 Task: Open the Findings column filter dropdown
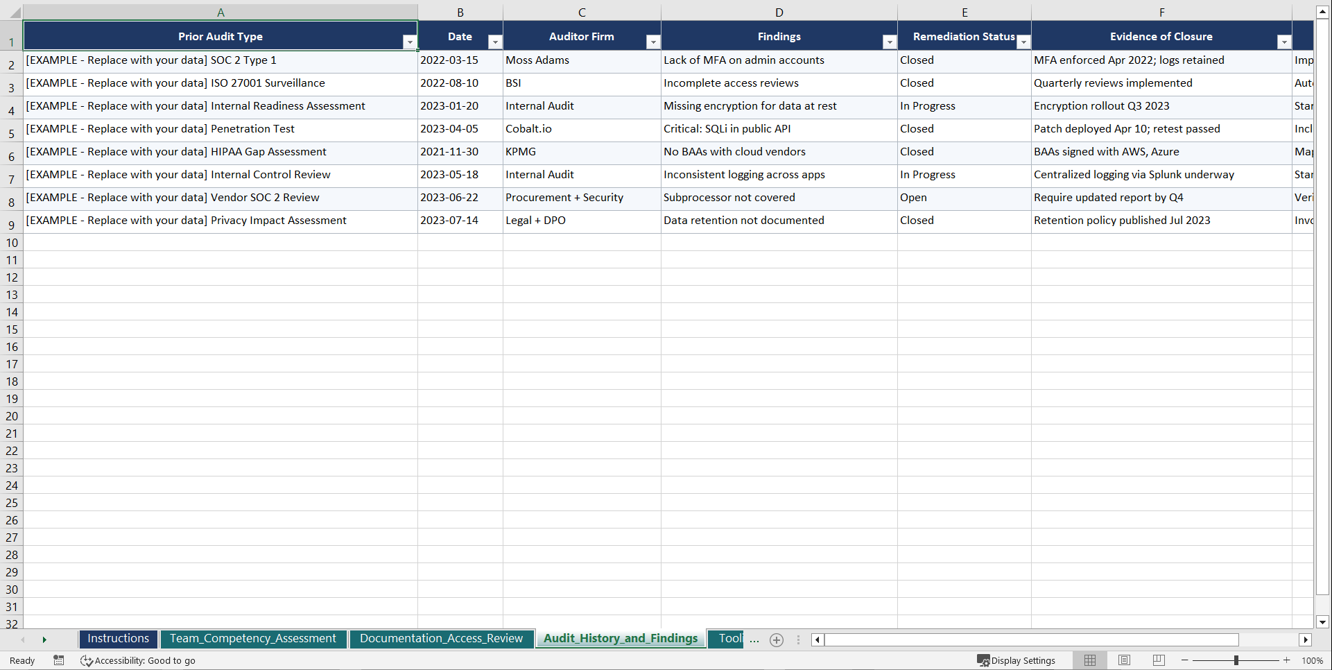889,42
